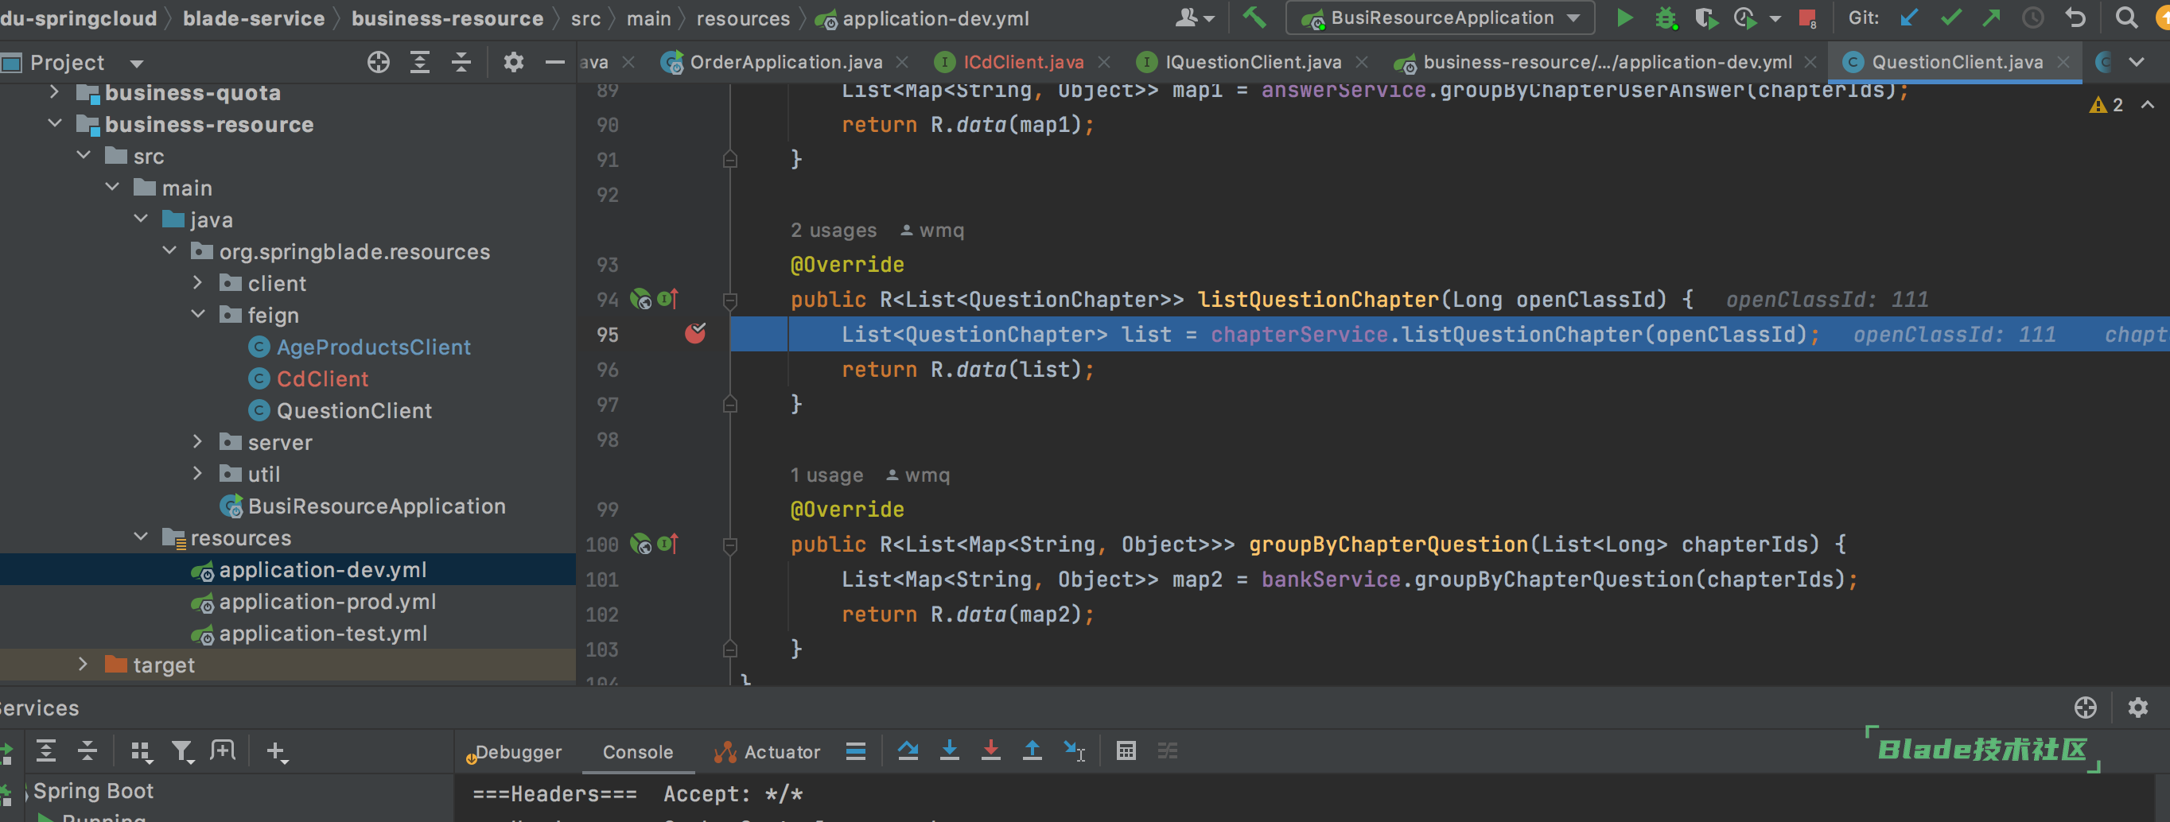Run BusiResourceApplication with the green play icon
Screen dimensions: 2170x822
[1625, 17]
